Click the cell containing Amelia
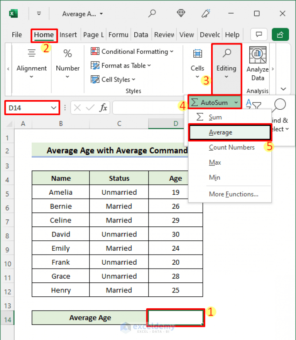The width and height of the screenshot is (296, 340). tap(61, 192)
